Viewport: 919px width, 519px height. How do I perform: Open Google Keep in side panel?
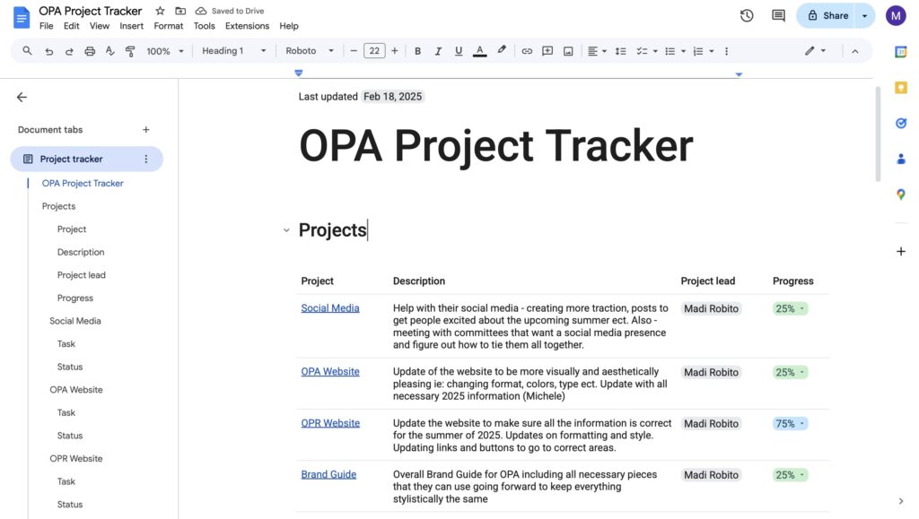(901, 87)
